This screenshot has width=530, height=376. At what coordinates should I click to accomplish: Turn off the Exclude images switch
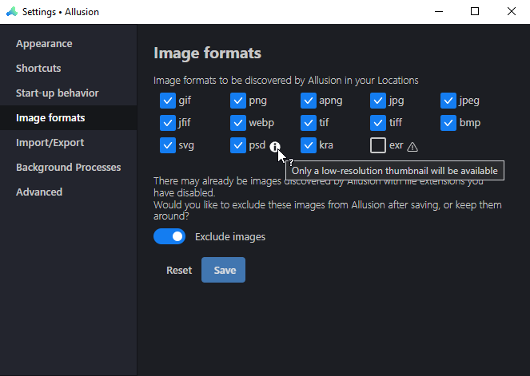point(169,236)
